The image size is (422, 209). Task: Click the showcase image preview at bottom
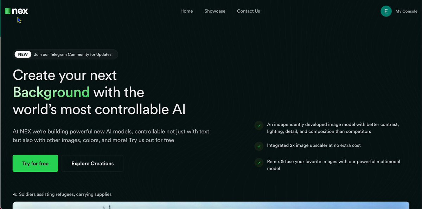click(211, 205)
